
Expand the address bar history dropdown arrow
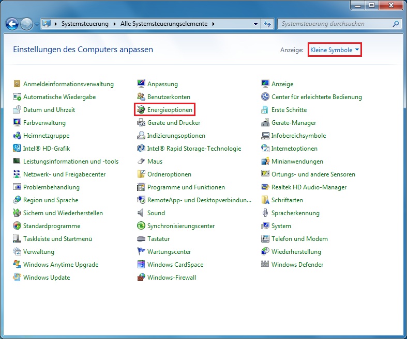click(255, 24)
